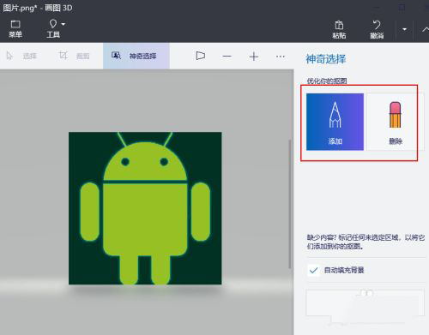Viewport: 429px width, 335px height.
Task: Activate the 神奇选择 magic select tab
Action: [136, 56]
